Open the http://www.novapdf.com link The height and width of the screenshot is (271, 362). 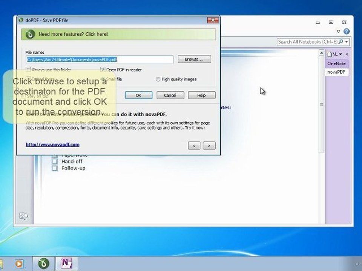53,145
